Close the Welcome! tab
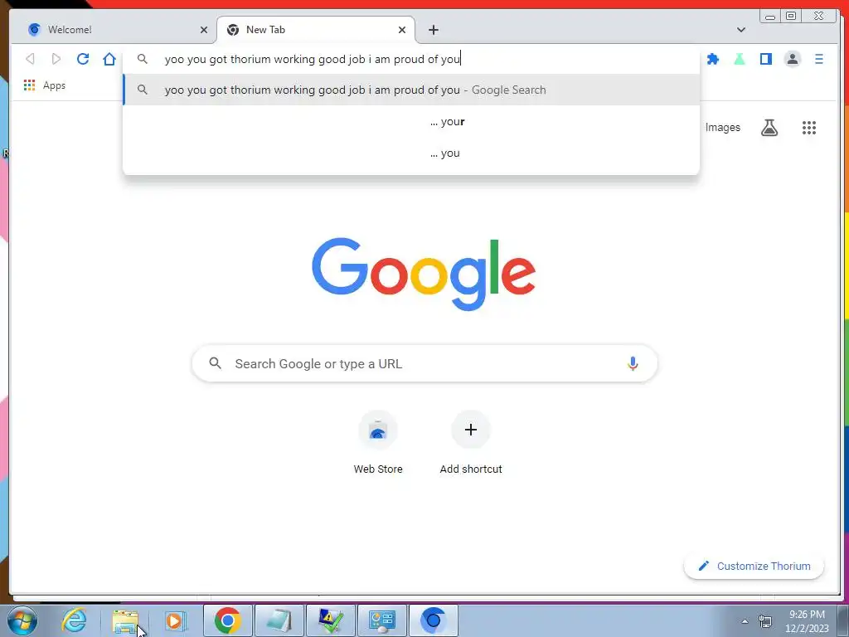This screenshot has height=637, width=849. click(x=204, y=30)
